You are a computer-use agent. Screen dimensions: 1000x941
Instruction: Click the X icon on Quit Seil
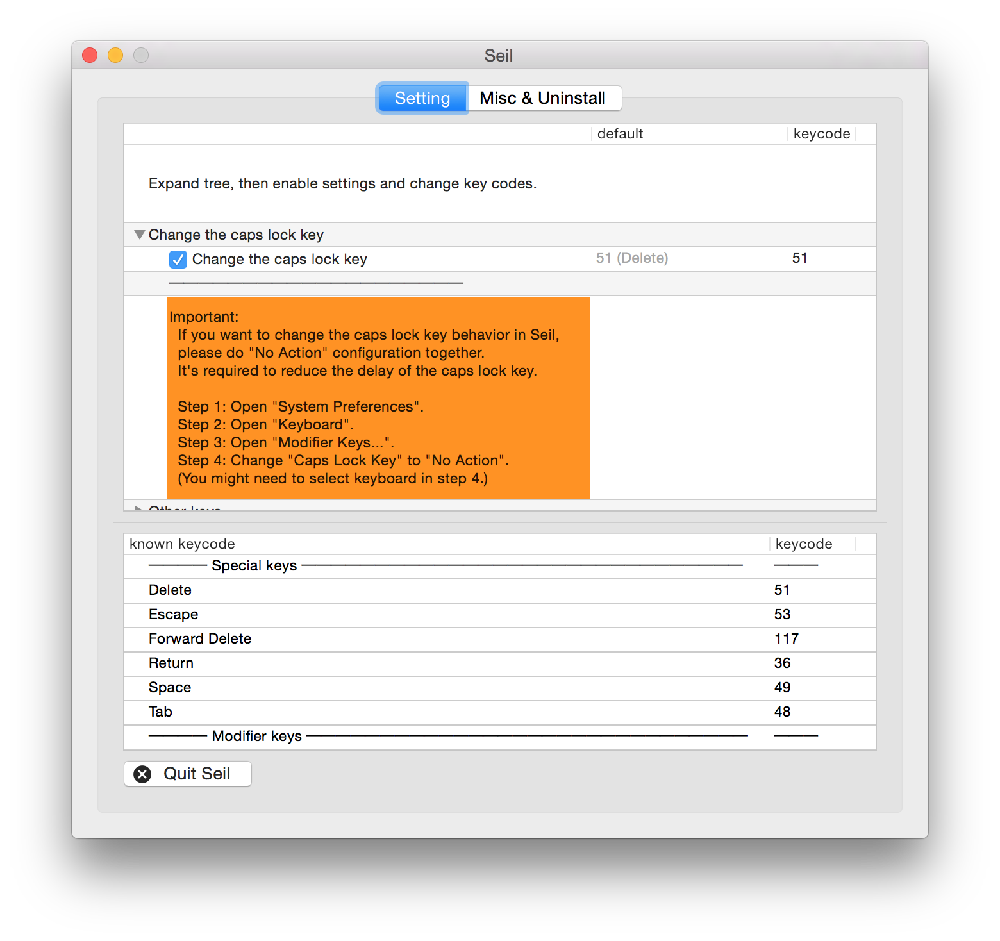pos(142,774)
